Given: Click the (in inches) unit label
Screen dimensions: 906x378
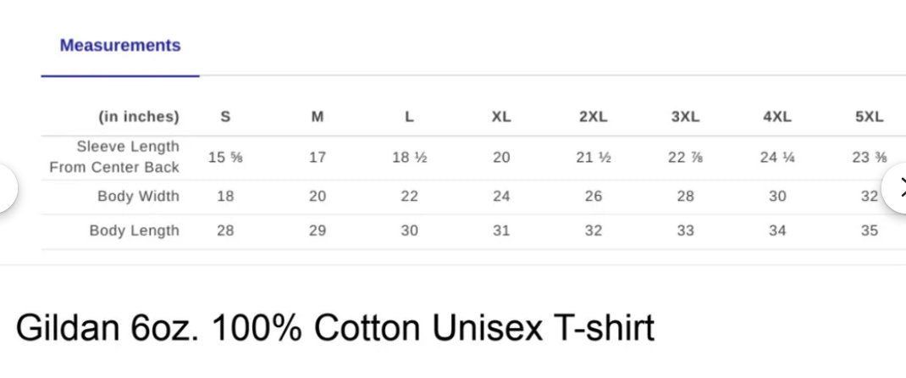Looking at the screenshot, I should click(139, 117).
